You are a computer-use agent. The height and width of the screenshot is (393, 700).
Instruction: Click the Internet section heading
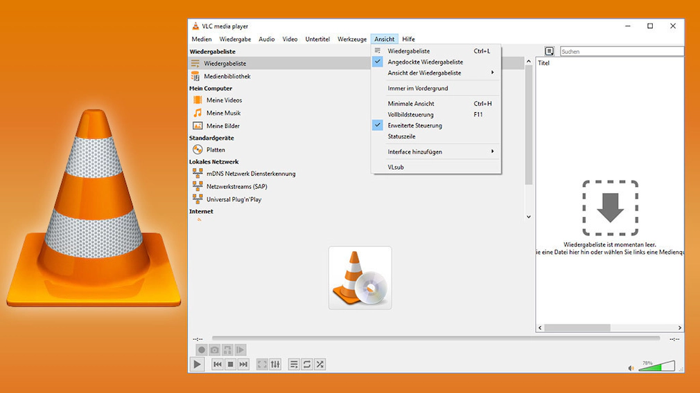click(201, 212)
